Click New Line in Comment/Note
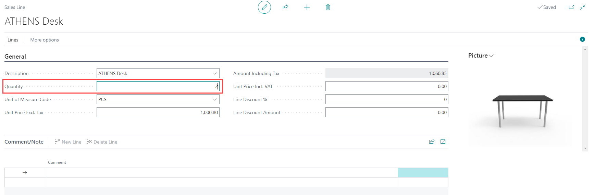Screen dimensions: 595x195 68,142
